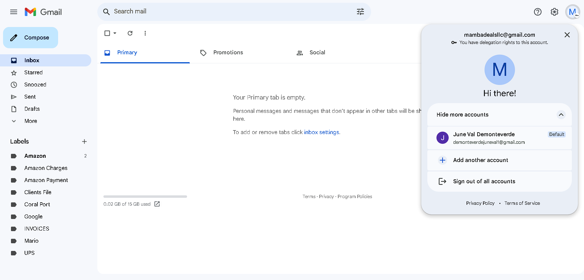Click the J avatar of June Val
Image resolution: width=584 pixels, height=280 pixels.
tap(443, 138)
